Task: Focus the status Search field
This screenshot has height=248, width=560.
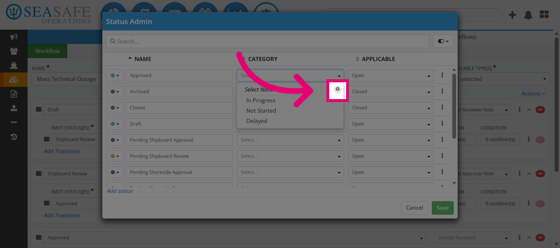Action: 267,41
